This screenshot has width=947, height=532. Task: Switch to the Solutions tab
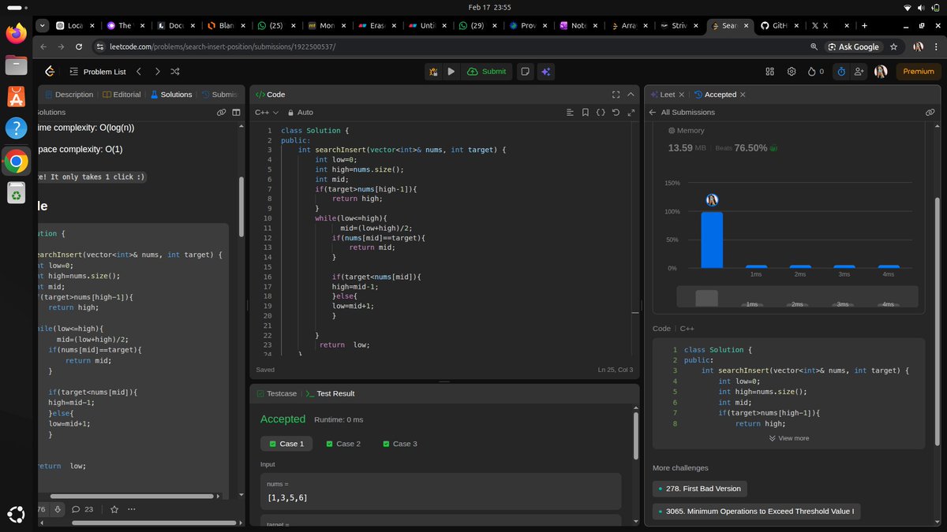(x=171, y=95)
